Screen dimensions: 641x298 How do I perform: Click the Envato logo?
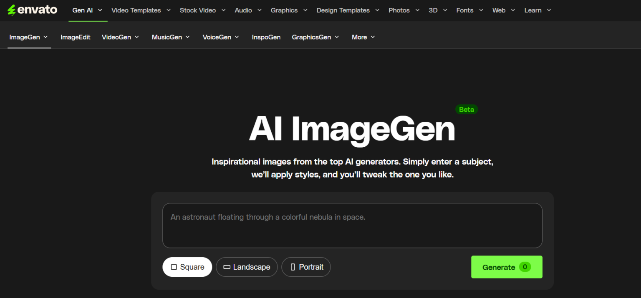pos(32,10)
